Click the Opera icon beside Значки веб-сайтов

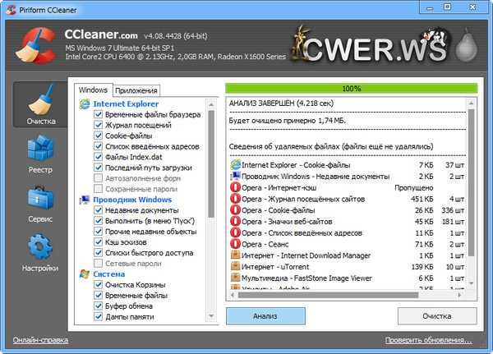(235, 221)
